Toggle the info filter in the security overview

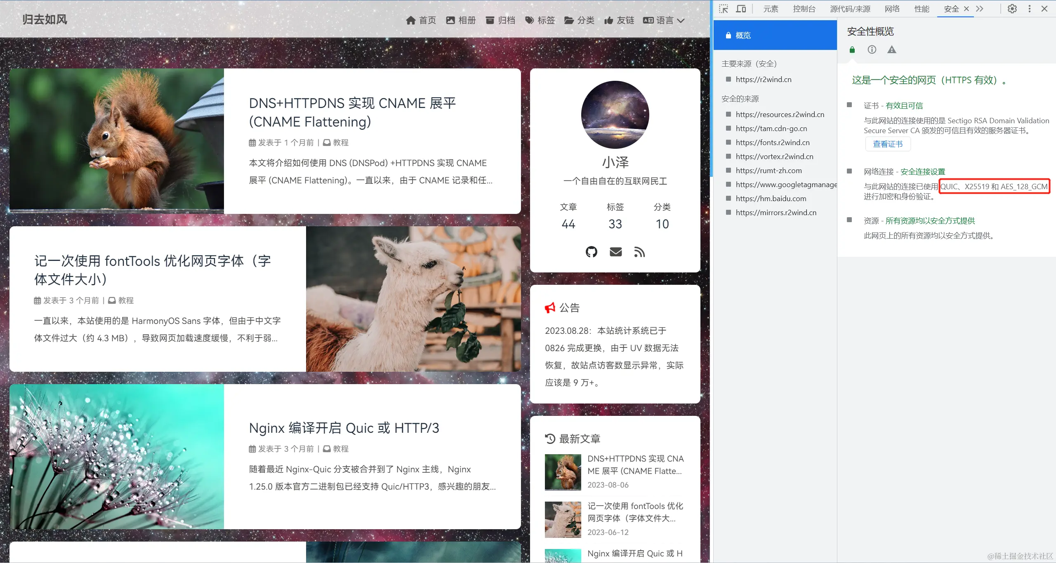tap(872, 49)
